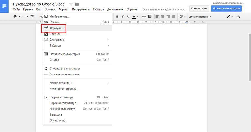Center align the text
The height and width of the screenshot is (132, 251).
click(x=163, y=16)
